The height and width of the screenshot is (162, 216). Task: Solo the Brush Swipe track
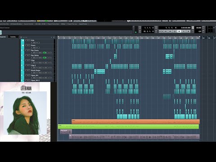click(29, 70)
